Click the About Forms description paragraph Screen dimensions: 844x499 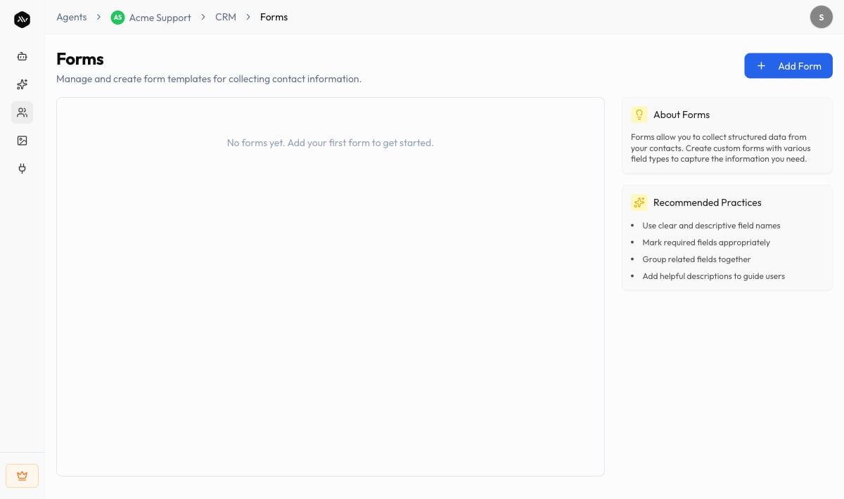tap(721, 148)
